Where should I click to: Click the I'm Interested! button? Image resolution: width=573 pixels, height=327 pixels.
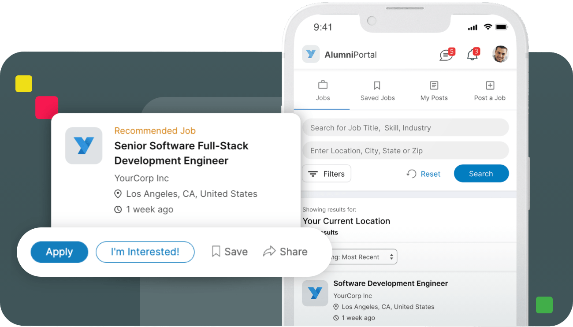[x=145, y=252]
